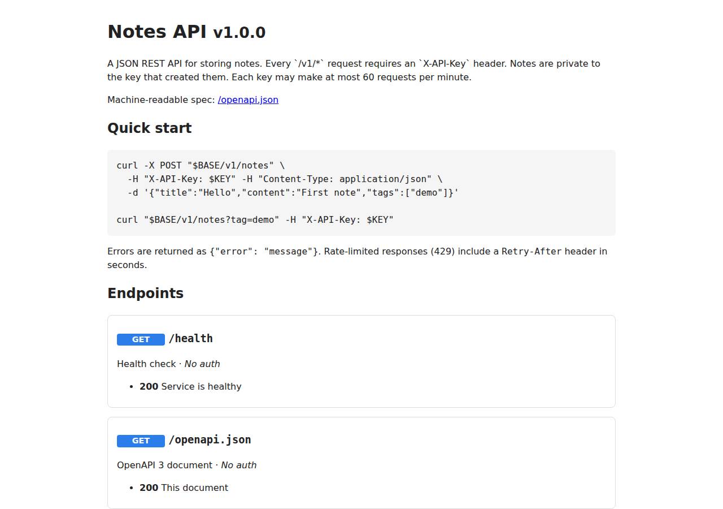Viewport: 723px width, 509px height.
Task: Select the /health endpoint path
Action: [191, 339]
